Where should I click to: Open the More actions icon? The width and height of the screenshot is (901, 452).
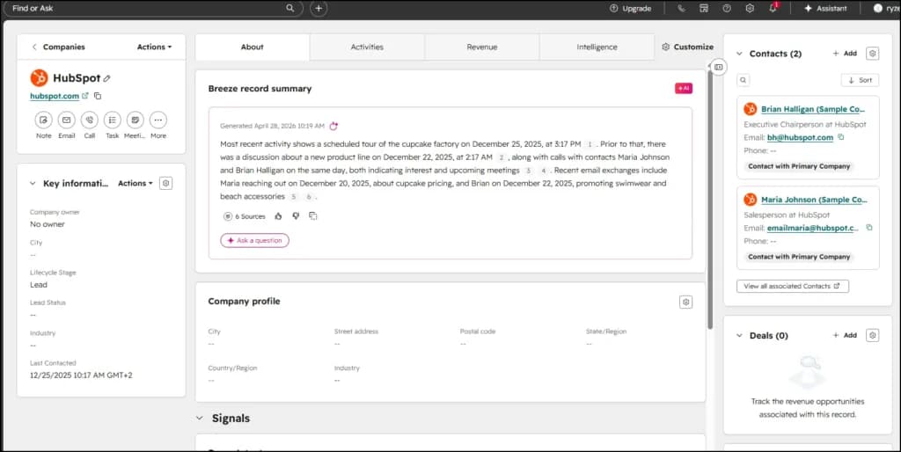[x=158, y=120]
